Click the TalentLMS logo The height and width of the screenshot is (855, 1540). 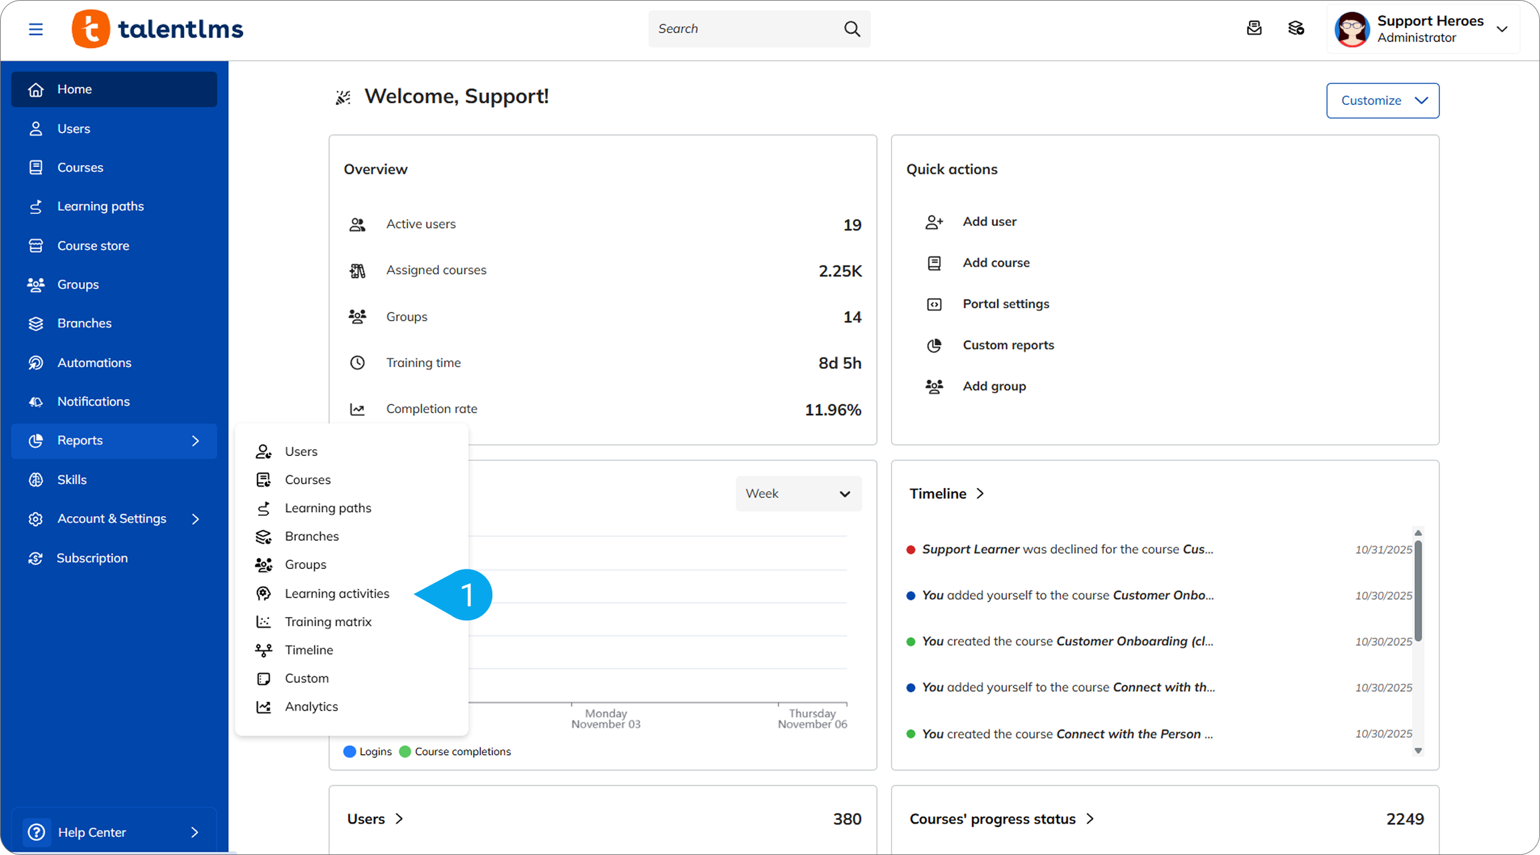[x=158, y=29]
